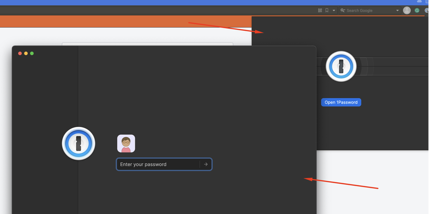Select the user account avatar above the password field

click(x=126, y=143)
